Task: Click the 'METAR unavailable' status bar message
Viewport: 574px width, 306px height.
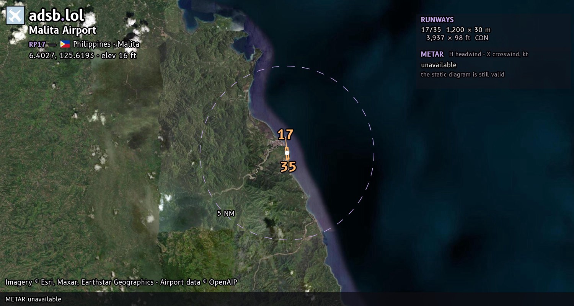Action: [x=33, y=299]
